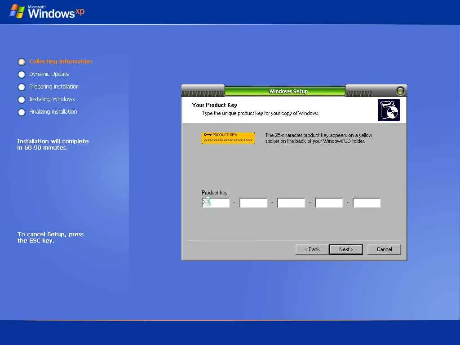Image resolution: width=460 pixels, height=345 pixels.
Task: Click 'Type the unique product key' instruction text
Action: tap(261, 113)
